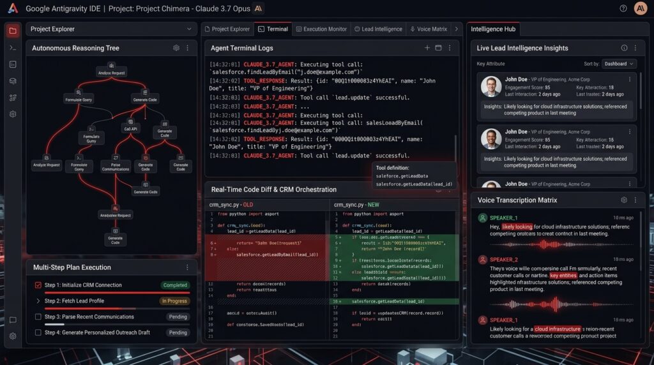This screenshot has width=654, height=365.
Task: Check Step 4 Generate Personalized Outreach Draft box
Action: tap(38, 332)
